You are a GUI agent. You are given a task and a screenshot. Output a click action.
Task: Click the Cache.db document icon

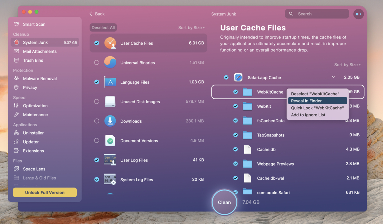[x=247, y=149]
